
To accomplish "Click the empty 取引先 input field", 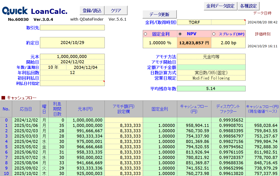I will click(x=72, y=27).
